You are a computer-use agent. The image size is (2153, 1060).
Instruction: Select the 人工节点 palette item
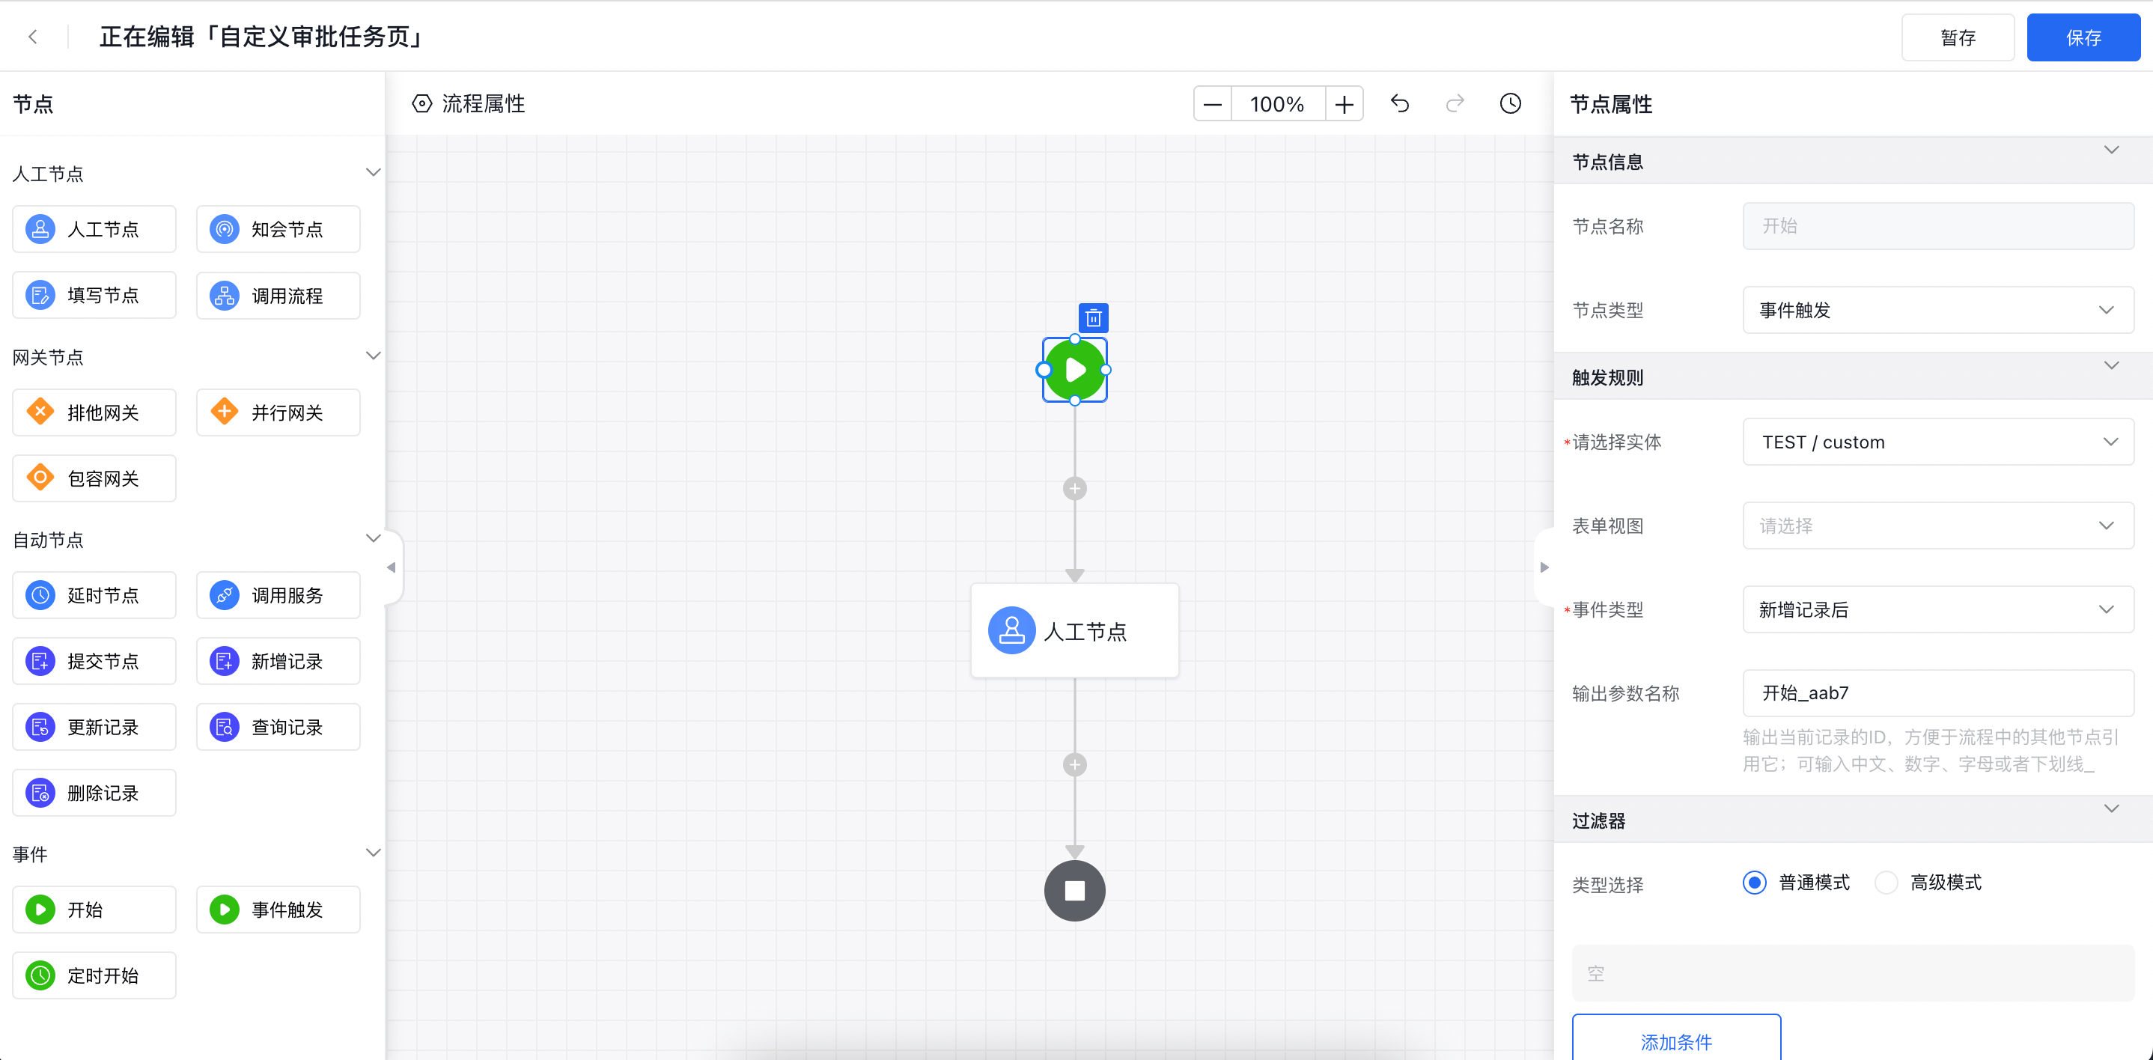(x=94, y=229)
